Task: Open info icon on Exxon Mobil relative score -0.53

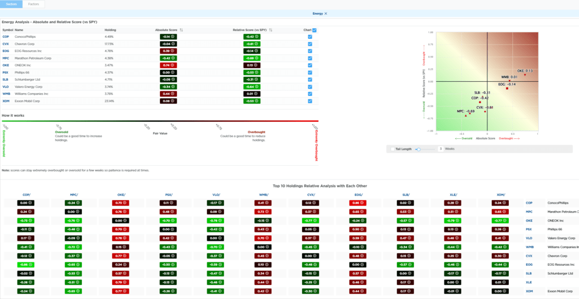Action: tap(256, 101)
